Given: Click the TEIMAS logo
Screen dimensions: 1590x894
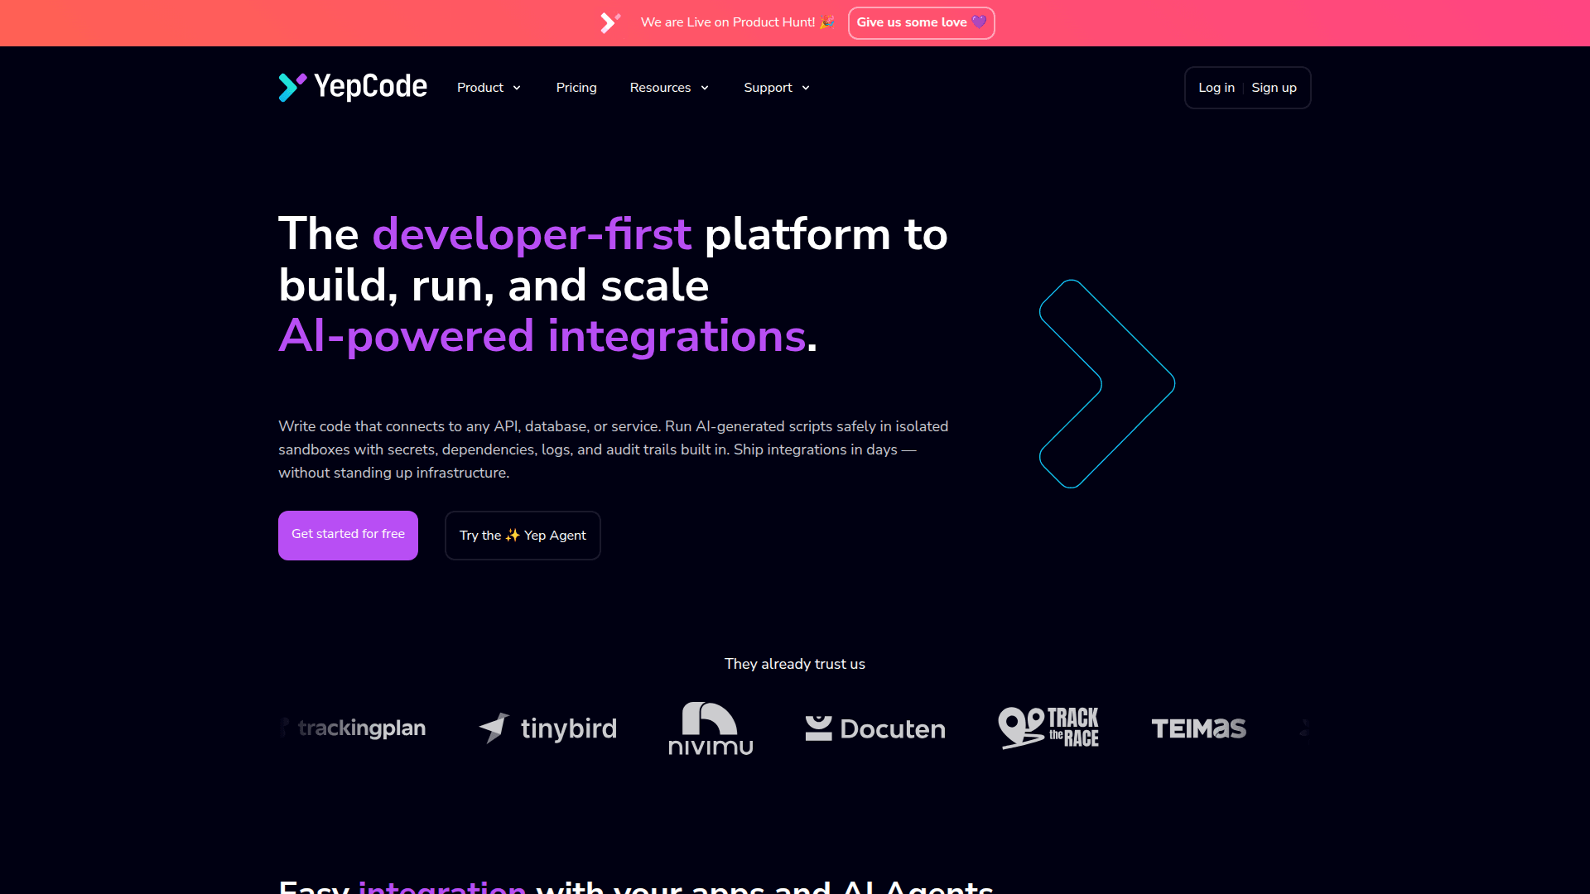Looking at the screenshot, I should coord(1198,728).
